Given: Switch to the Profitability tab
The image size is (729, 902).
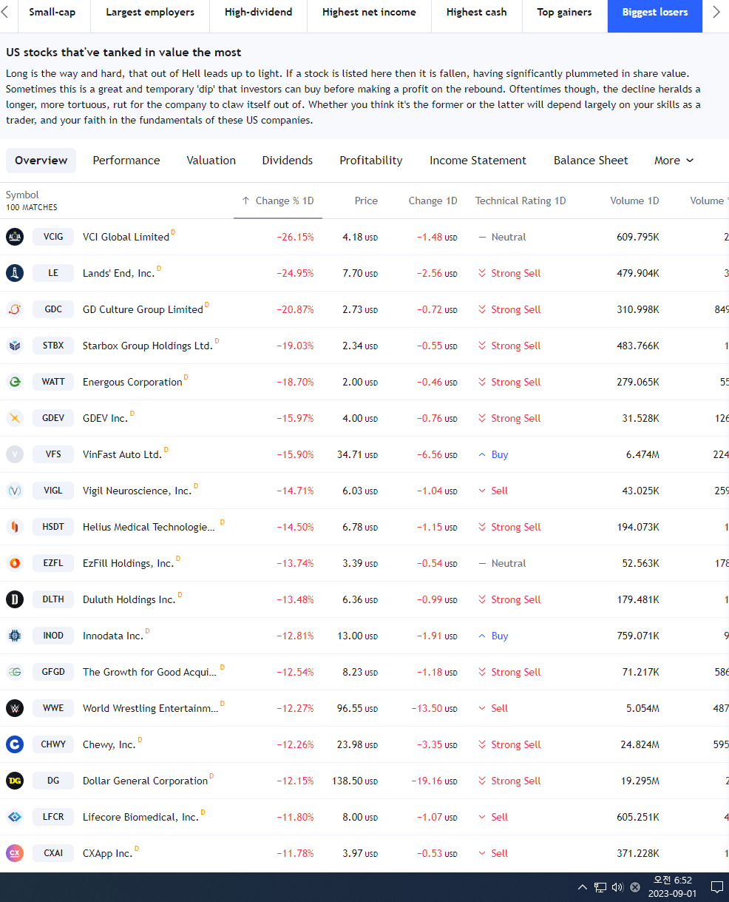Looking at the screenshot, I should click(x=371, y=161).
